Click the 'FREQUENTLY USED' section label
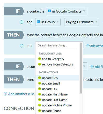This screenshot has width=103, height=114. (50, 53)
